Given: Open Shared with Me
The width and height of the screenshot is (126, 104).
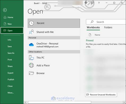Looking at the screenshot, I should 54,32.
